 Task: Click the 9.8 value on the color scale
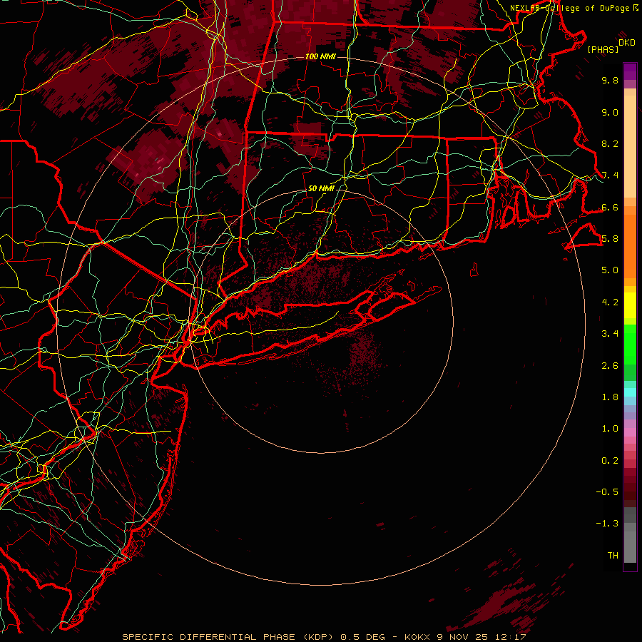pyautogui.click(x=610, y=80)
